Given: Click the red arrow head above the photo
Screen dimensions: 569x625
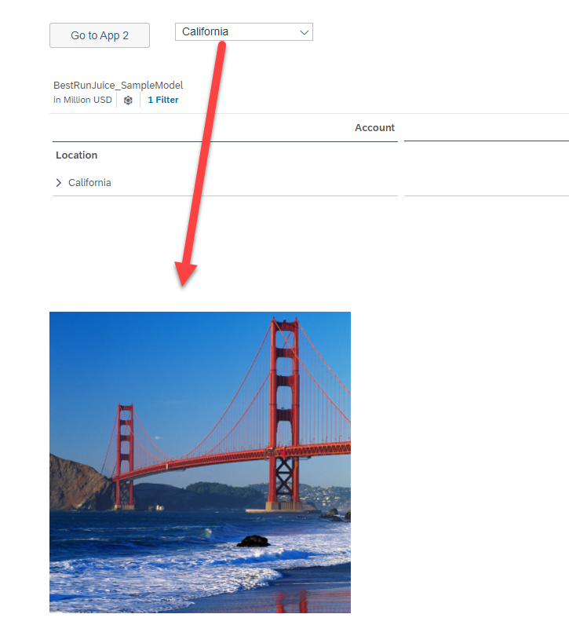Looking at the screenshot, I should pos(185,274).
